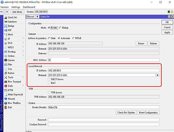Open the Queues sidebar item
174x132 pixels.
(x=14, y=60)
